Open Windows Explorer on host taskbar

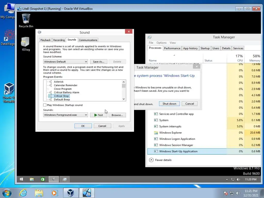(x=39, y=193)
